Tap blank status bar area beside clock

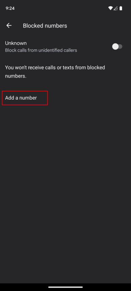pos(61,8)
